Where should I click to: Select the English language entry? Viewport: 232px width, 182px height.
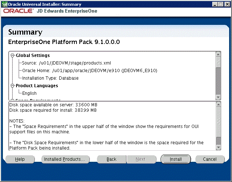point(29,93)
